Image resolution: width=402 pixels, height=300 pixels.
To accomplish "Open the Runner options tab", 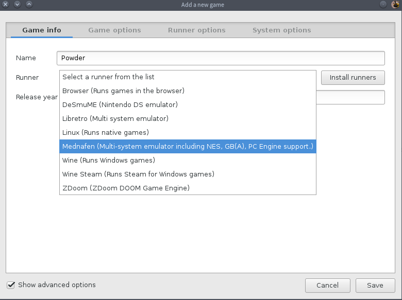I will point(197,30).
